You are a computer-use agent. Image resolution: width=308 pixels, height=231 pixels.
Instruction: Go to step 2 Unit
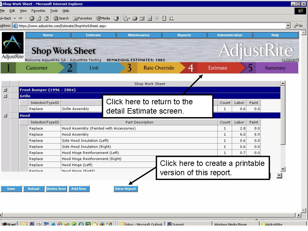tap(91, 68)
